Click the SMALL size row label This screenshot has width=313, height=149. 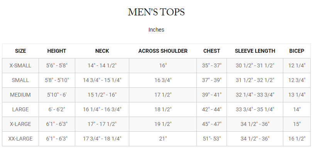click(20, 80)
